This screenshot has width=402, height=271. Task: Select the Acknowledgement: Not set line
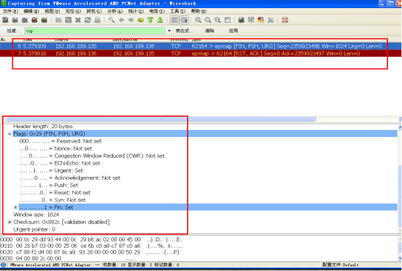(70, 178)
